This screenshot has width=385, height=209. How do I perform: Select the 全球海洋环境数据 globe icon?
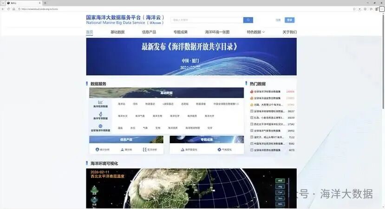pyautogui.click(x=100, y=127)
